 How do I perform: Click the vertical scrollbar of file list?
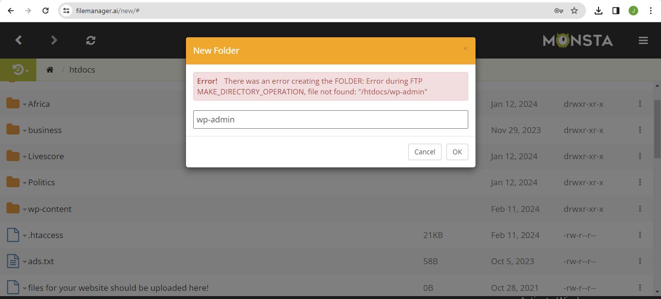[657, 129]
